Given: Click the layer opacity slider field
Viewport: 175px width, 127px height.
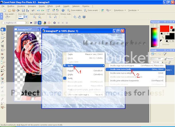Looking at the screenshot, I should (x=157, y=59).
